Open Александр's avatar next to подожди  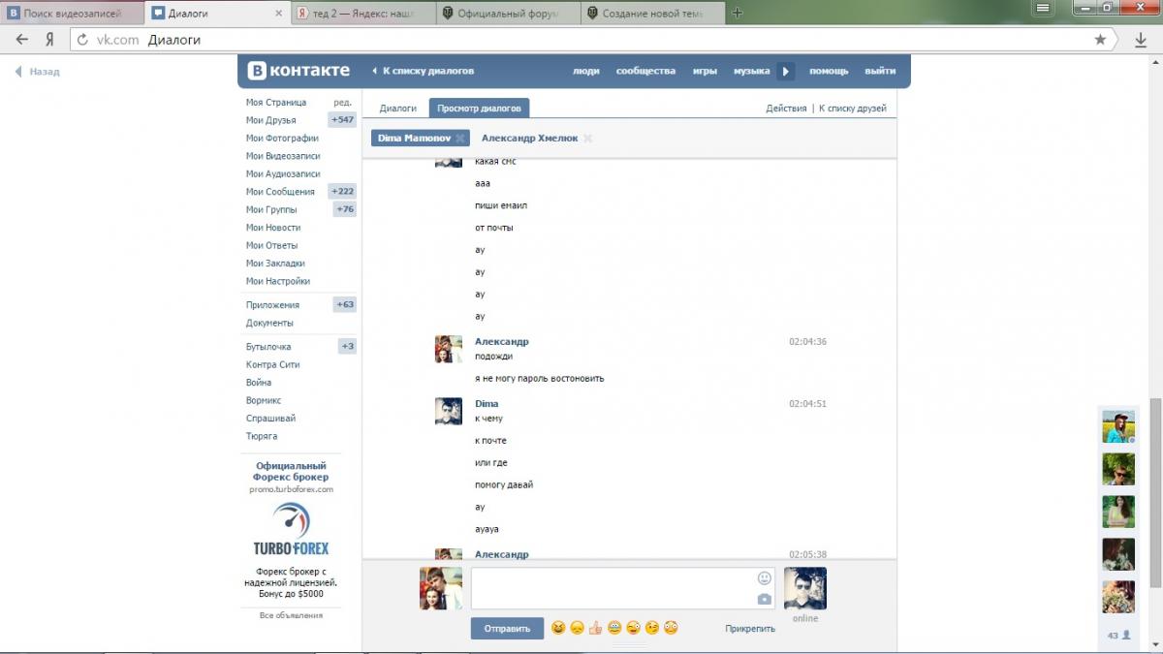tap(448, 349)
